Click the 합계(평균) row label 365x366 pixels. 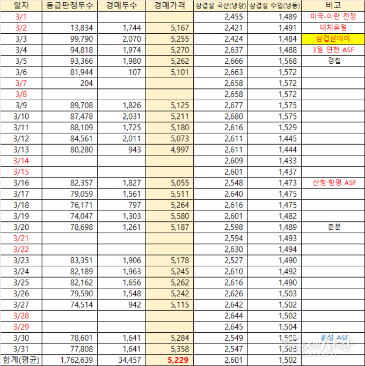(x=20, y=360)
